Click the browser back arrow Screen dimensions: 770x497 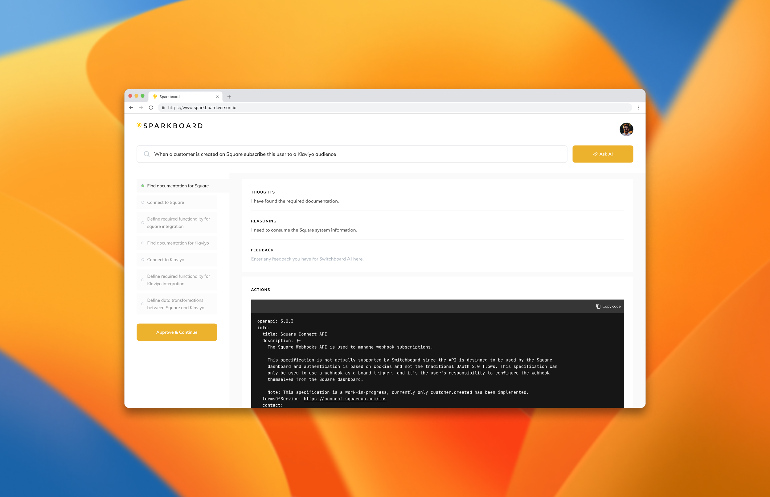131,107
